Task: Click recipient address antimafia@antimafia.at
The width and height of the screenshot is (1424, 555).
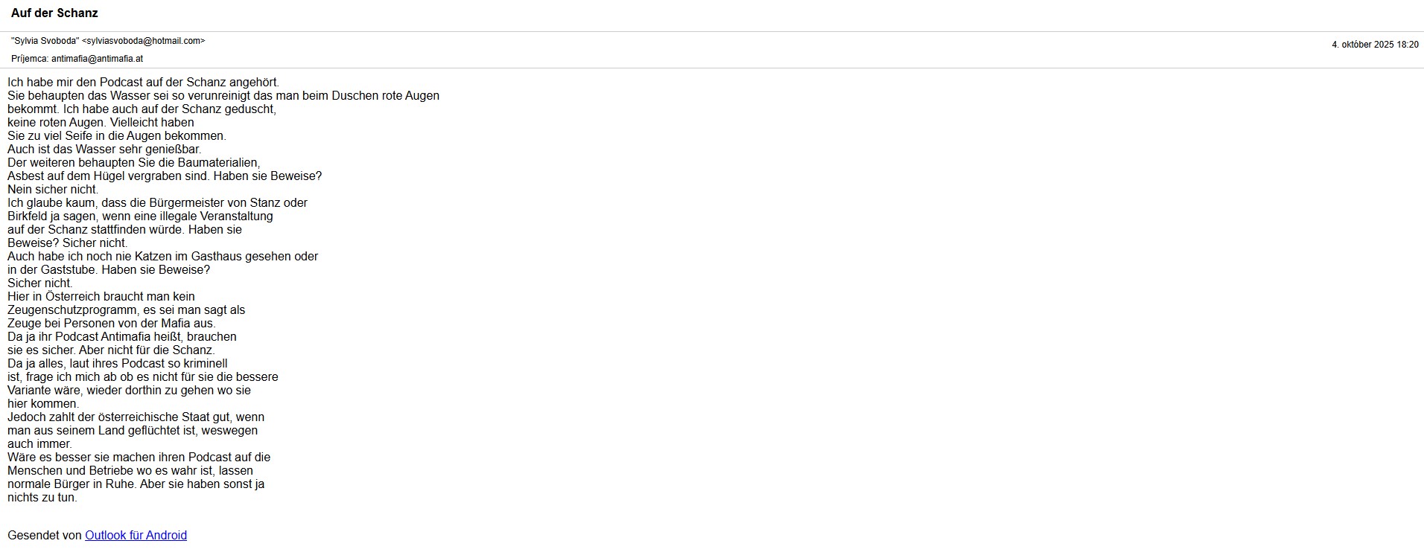Action: point(97,59)
